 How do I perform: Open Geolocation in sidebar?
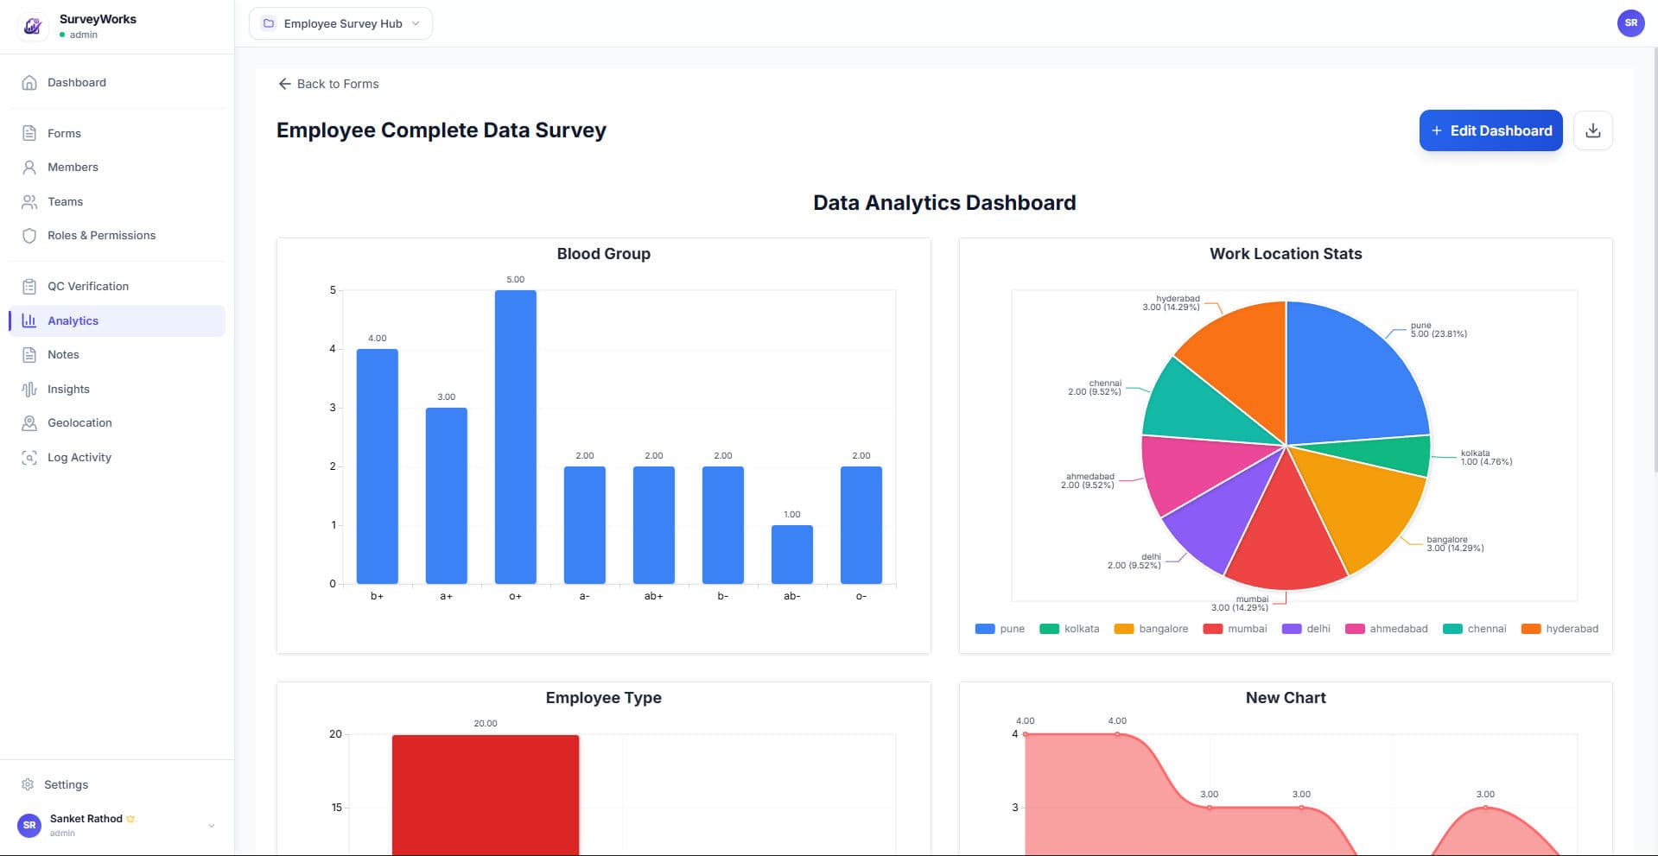pos(117,423)
